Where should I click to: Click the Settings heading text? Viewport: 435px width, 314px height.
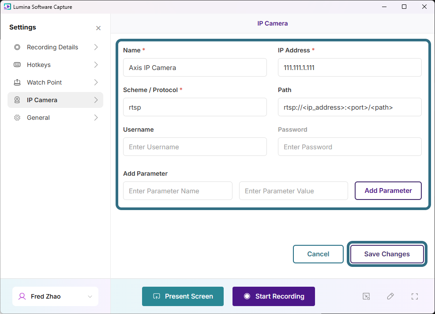(23, 27)
